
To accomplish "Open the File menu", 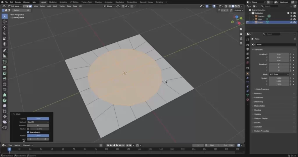I will click(x=6, y=2).
